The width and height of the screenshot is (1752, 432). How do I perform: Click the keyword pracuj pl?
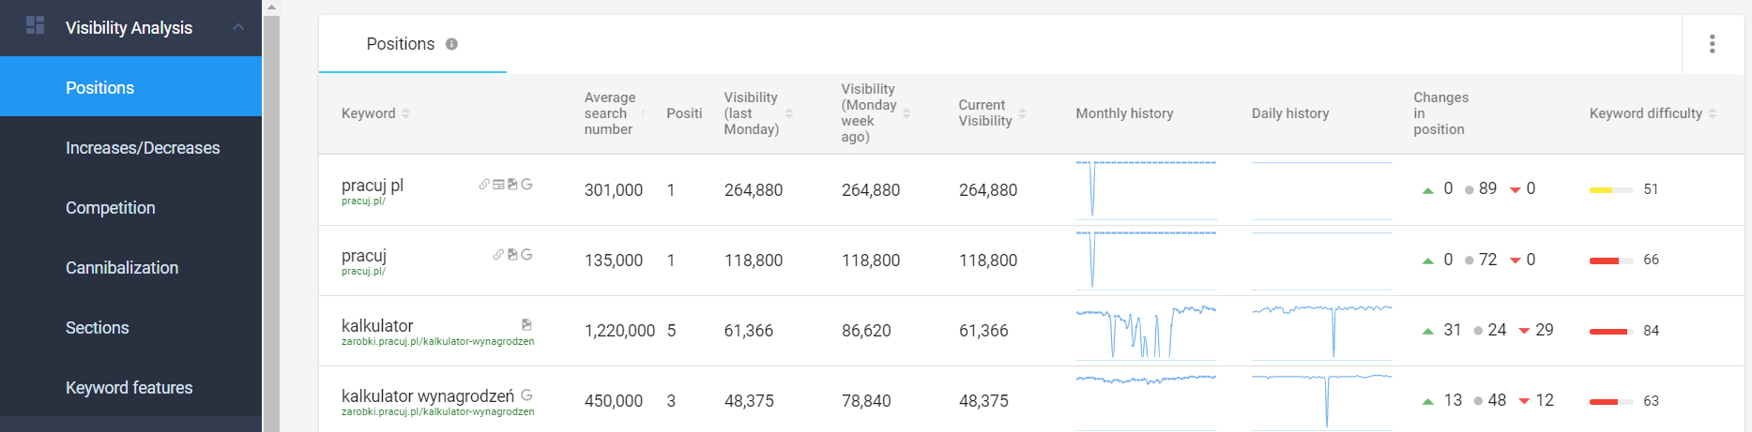tap(373, 186)
